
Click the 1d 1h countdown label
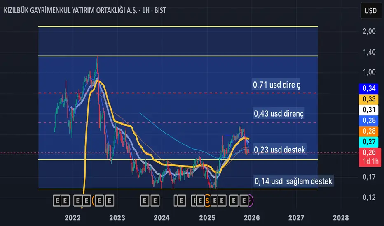point(370,161)
